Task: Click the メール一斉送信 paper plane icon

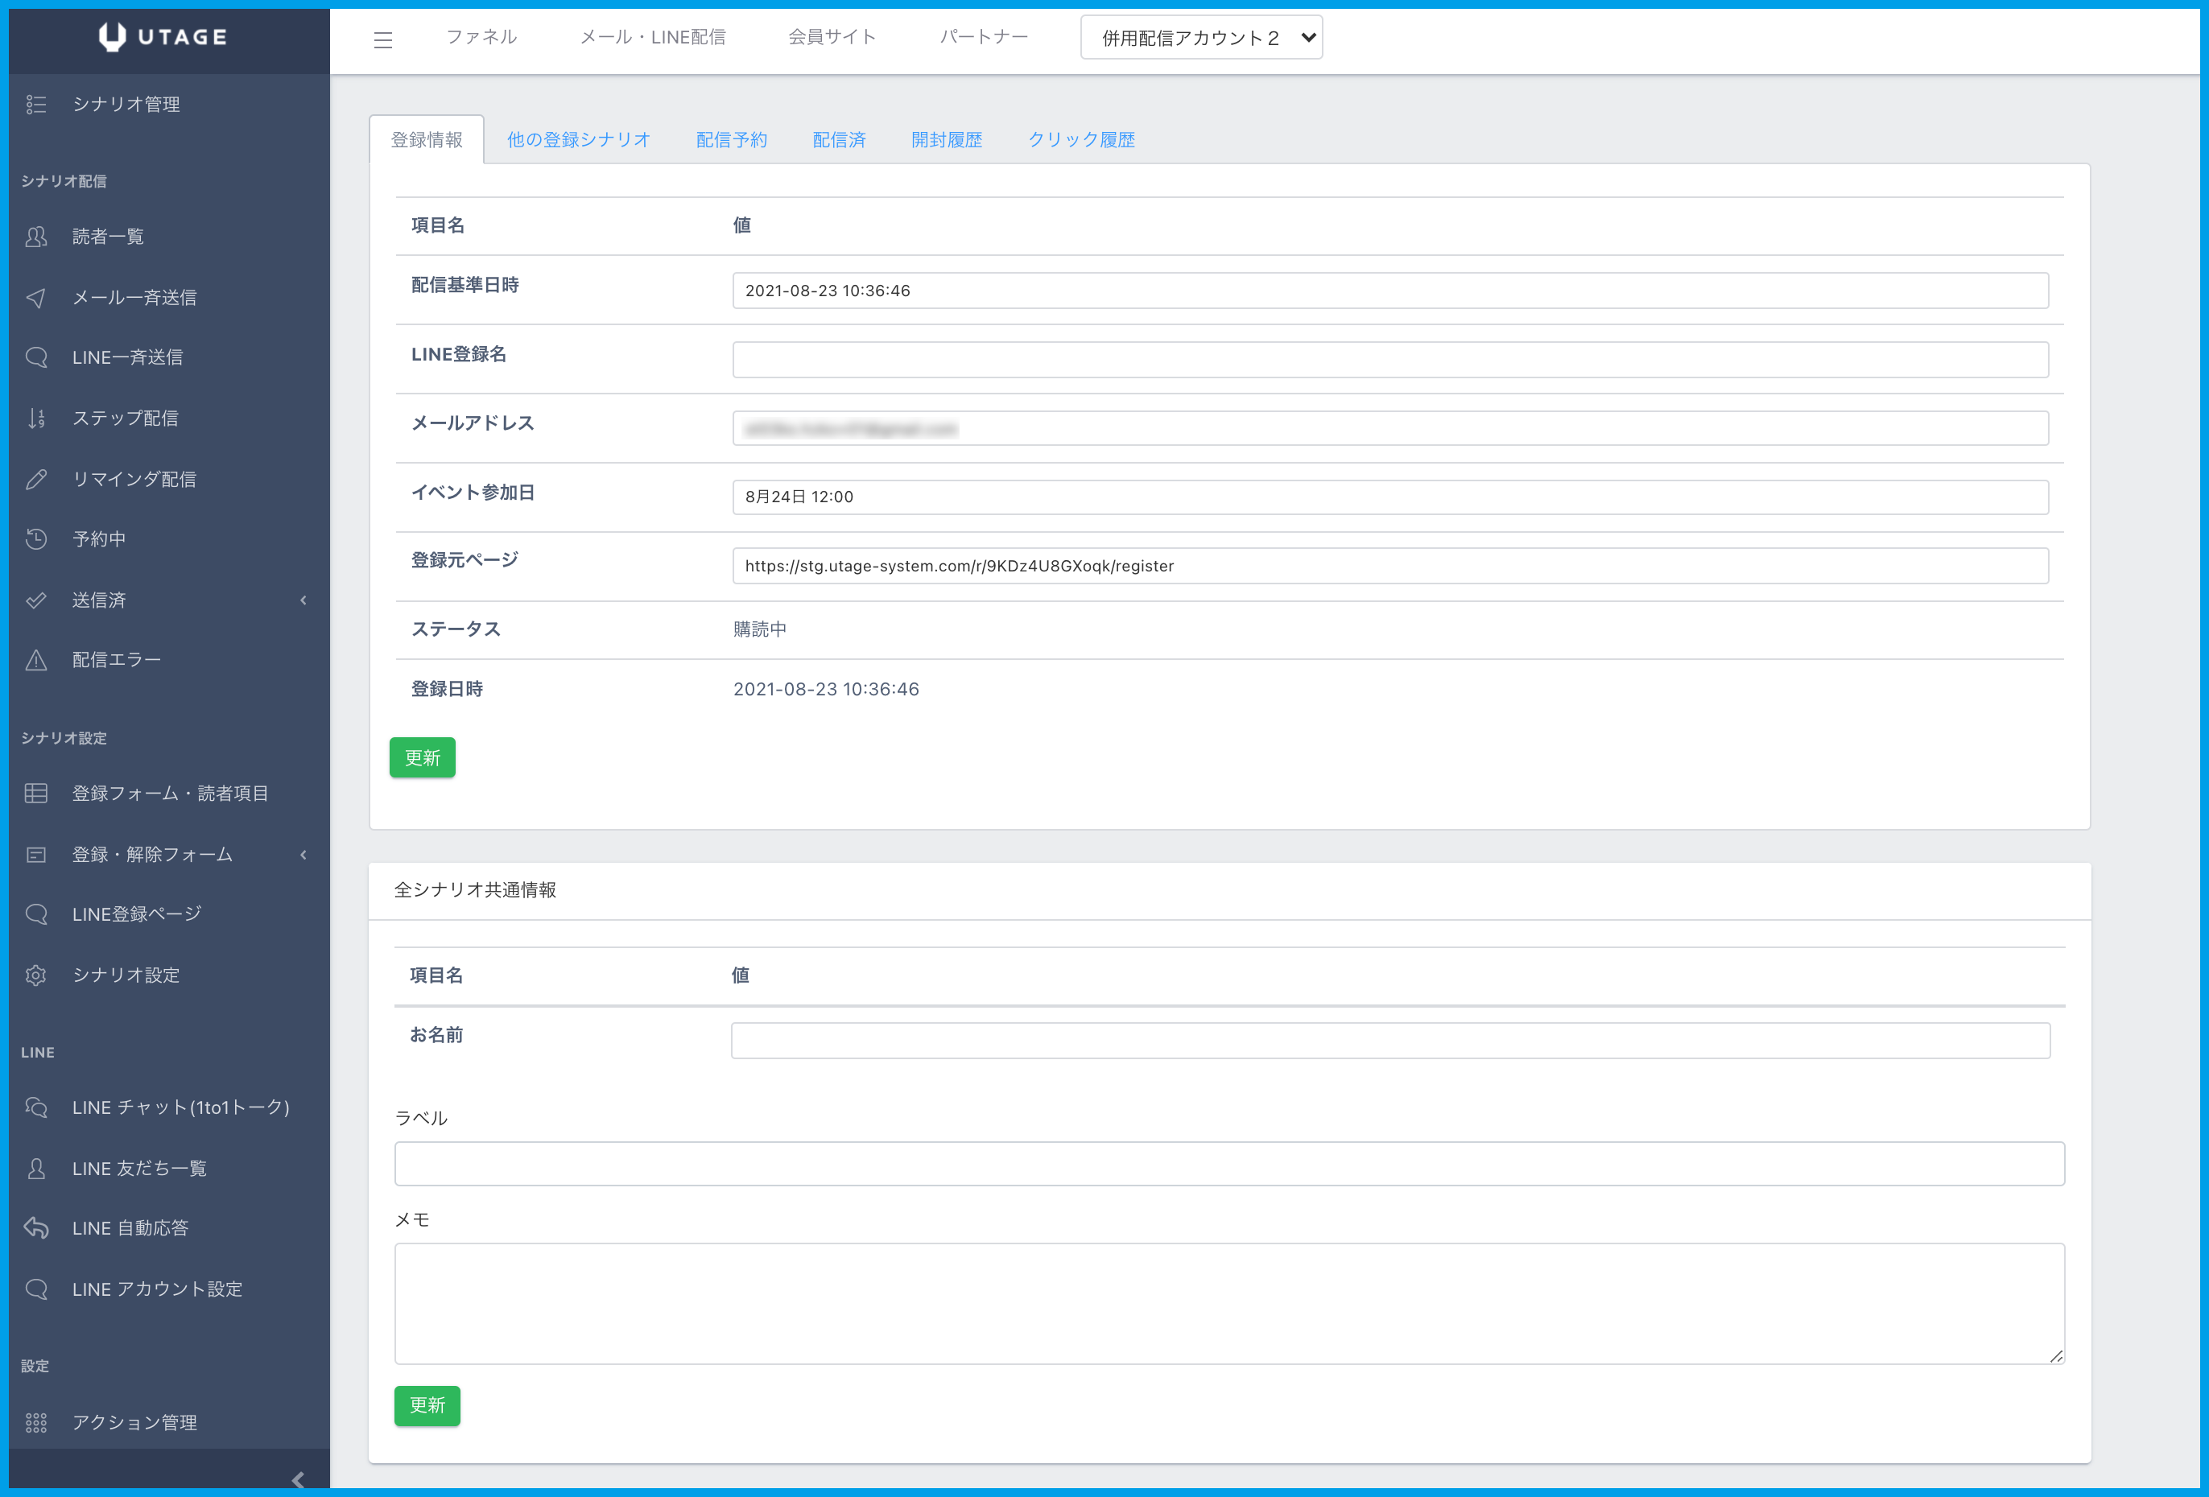Action: (x=36, y=298)
